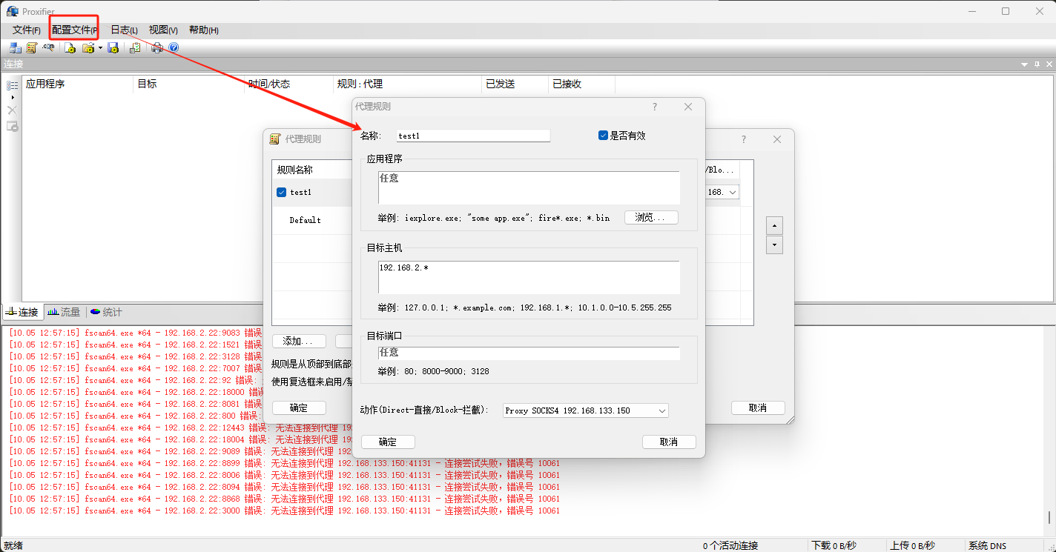Open the 视图(V) menu
The image size is (1056, 552).
(x=163, y=30)
